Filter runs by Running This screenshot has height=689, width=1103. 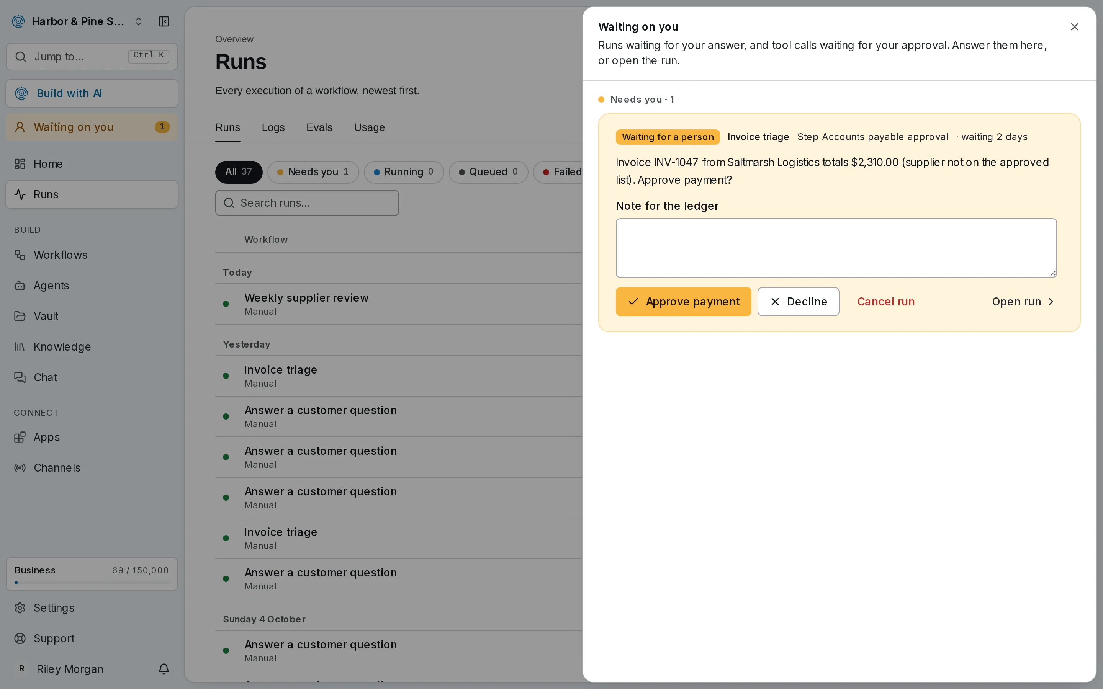404,172
